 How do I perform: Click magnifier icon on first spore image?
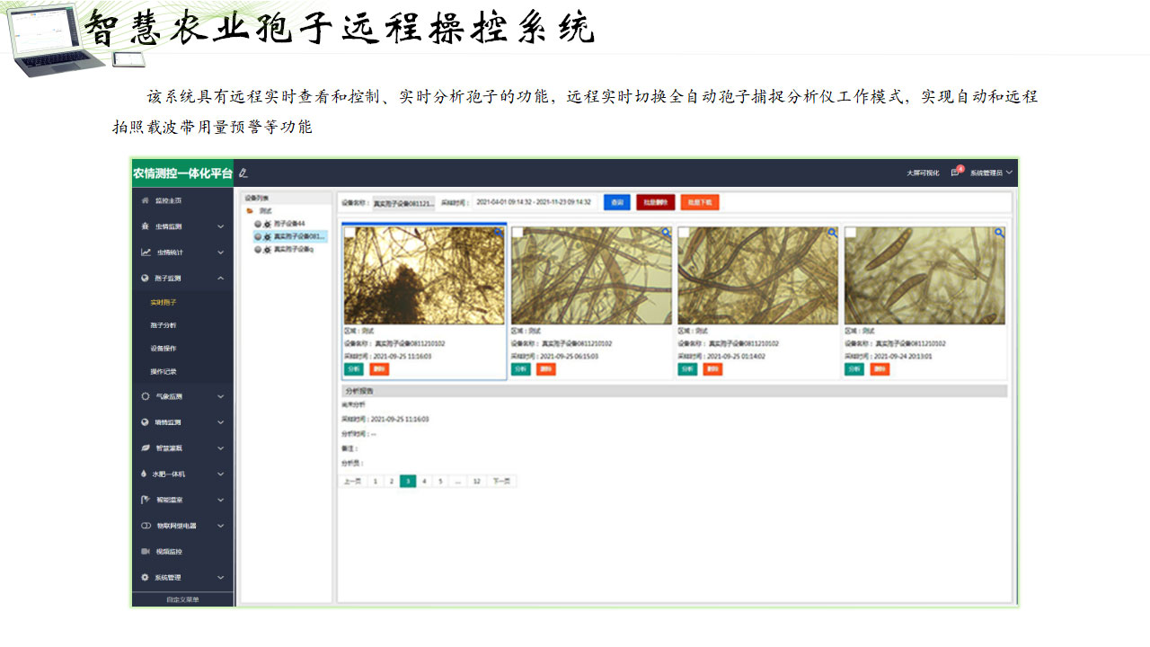click(x=499, y=233)
